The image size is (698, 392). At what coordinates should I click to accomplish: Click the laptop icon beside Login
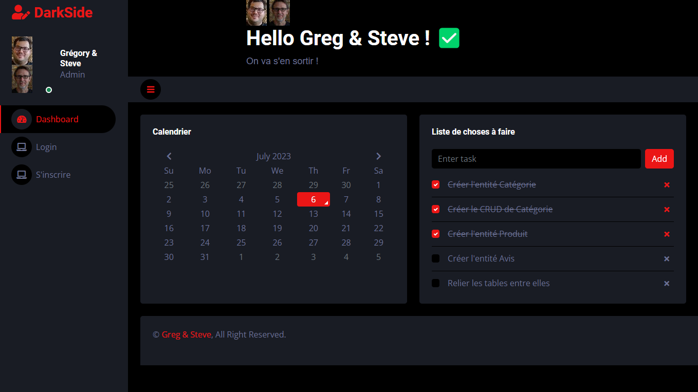coord(22,147)
